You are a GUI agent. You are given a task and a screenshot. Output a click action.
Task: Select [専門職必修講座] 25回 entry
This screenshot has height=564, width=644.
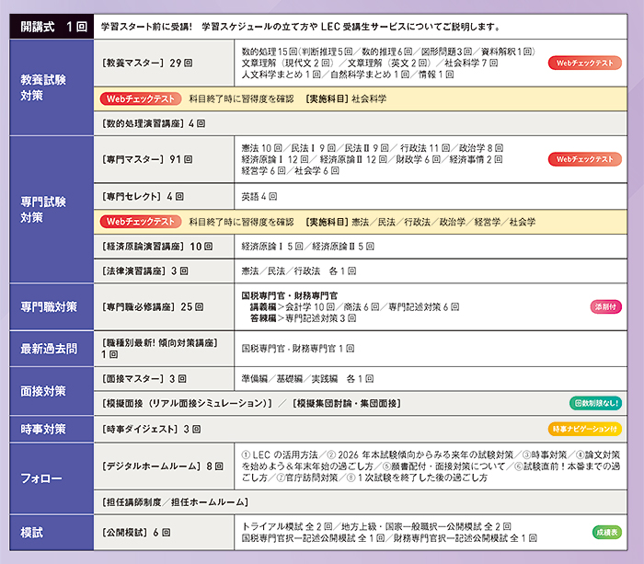coord(153,306)
